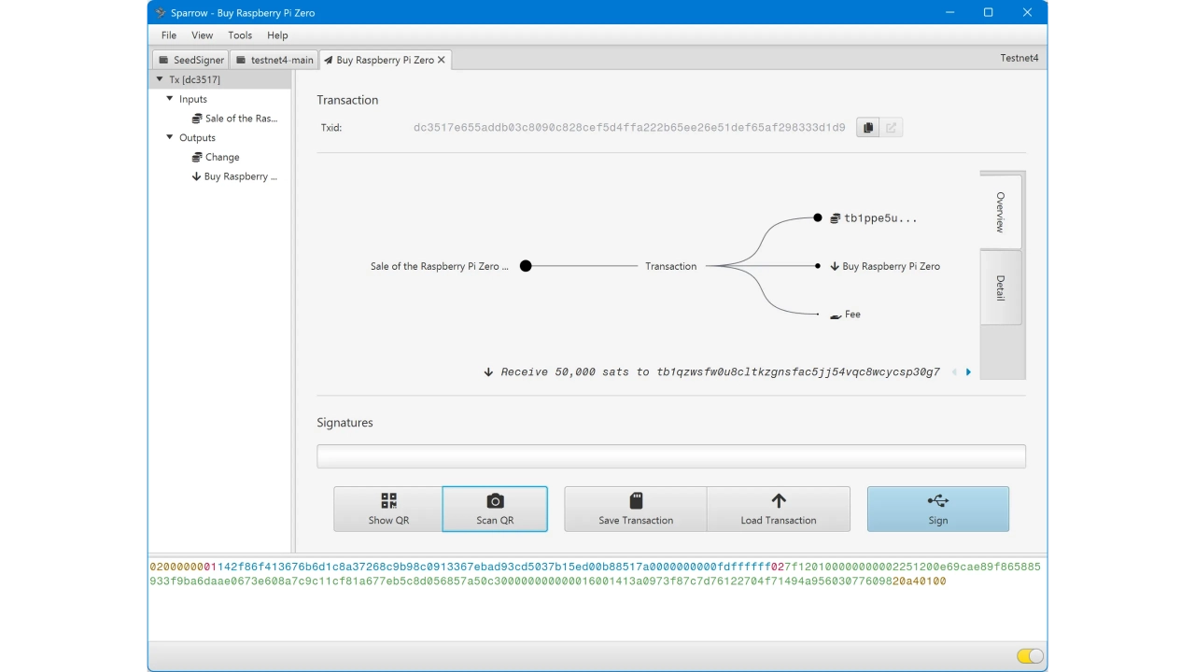This screenshot has height=672, width=1195.
Task: Click the Show QR button
Action: 388,509
